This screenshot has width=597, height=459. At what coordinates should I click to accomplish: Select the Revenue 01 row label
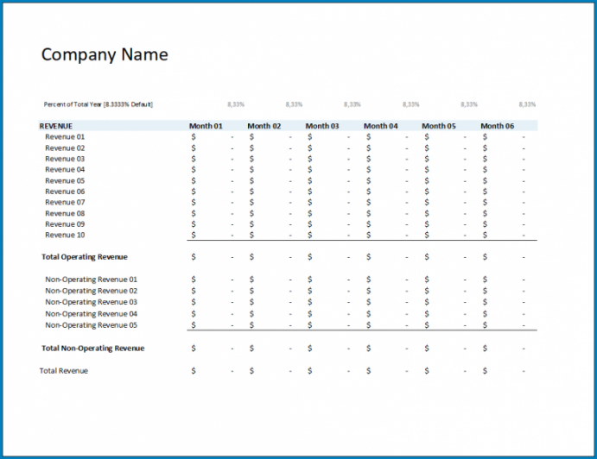tap(65, 136)
